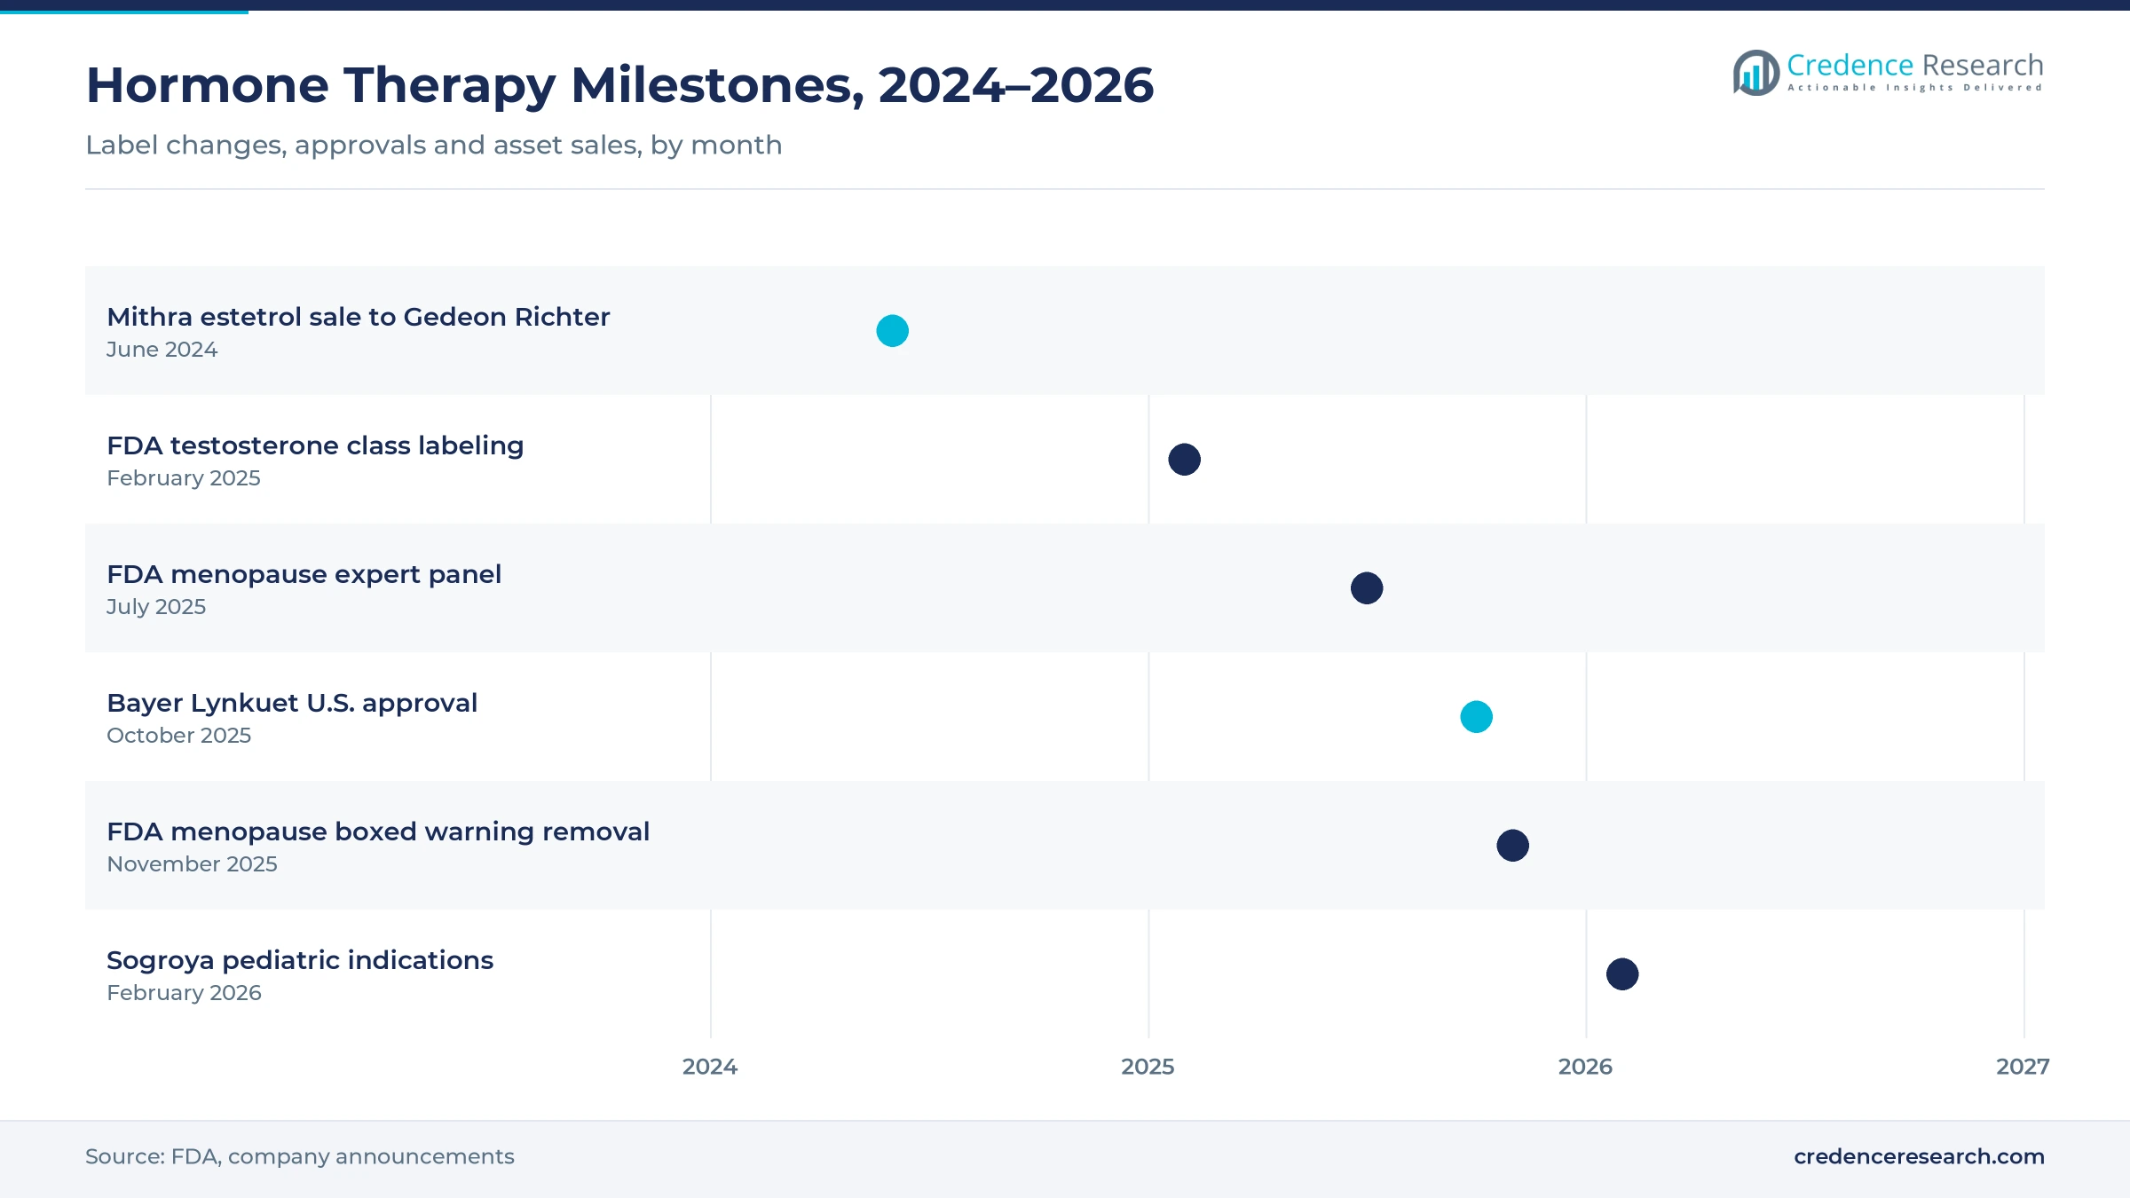Click 'Bayer Lynkuet U.S. approval' label

[x=292, y=703]
